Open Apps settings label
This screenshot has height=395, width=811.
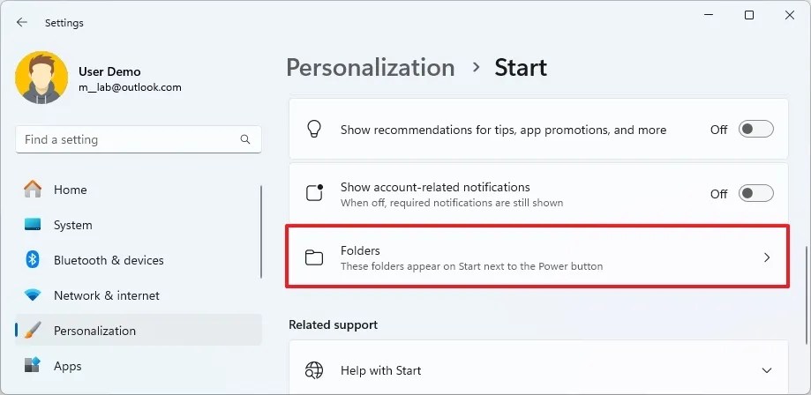(x=68, y=366)
